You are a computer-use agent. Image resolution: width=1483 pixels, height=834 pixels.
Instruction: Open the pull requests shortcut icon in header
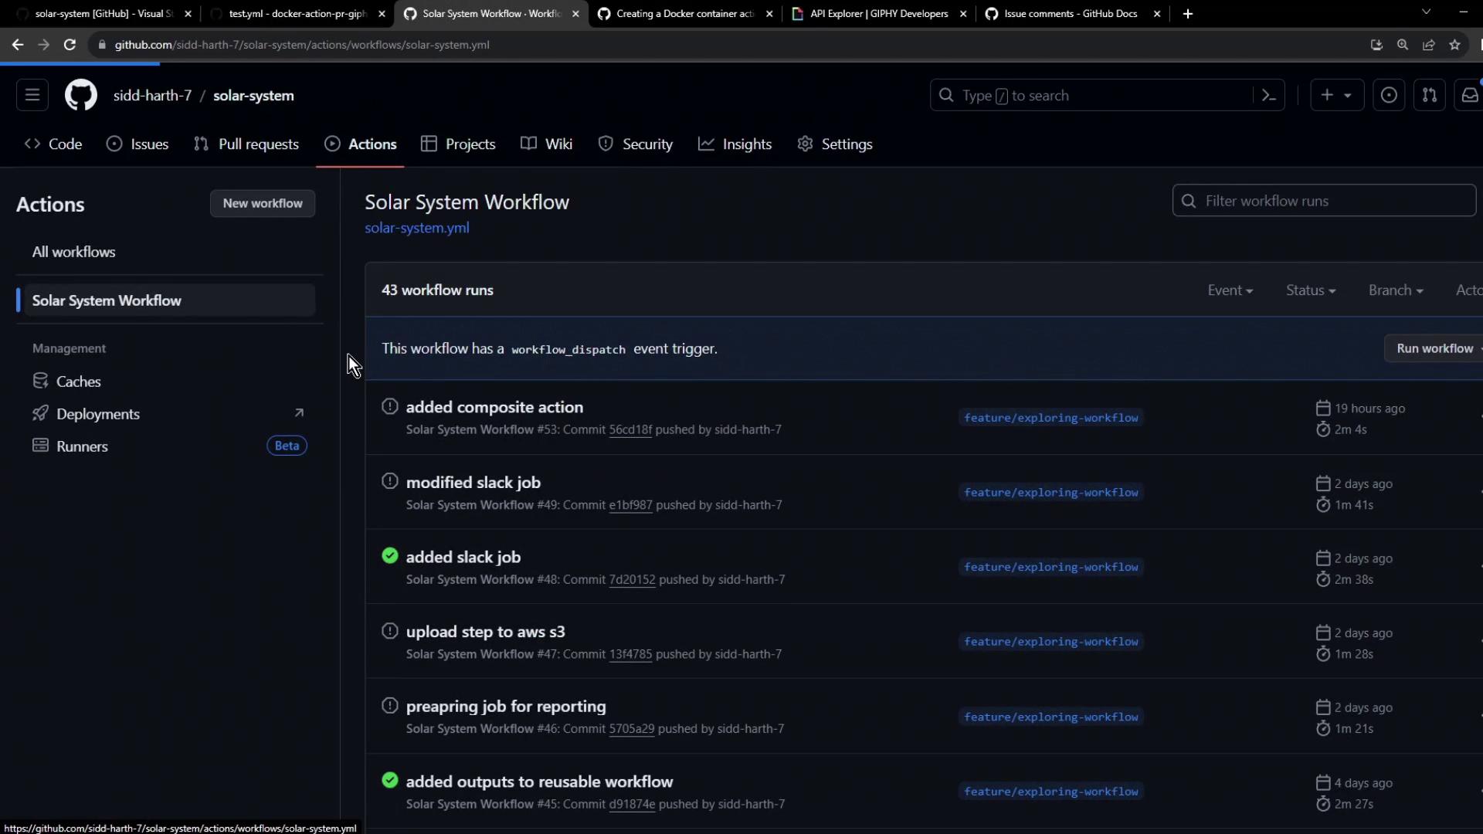point(1429,95)
